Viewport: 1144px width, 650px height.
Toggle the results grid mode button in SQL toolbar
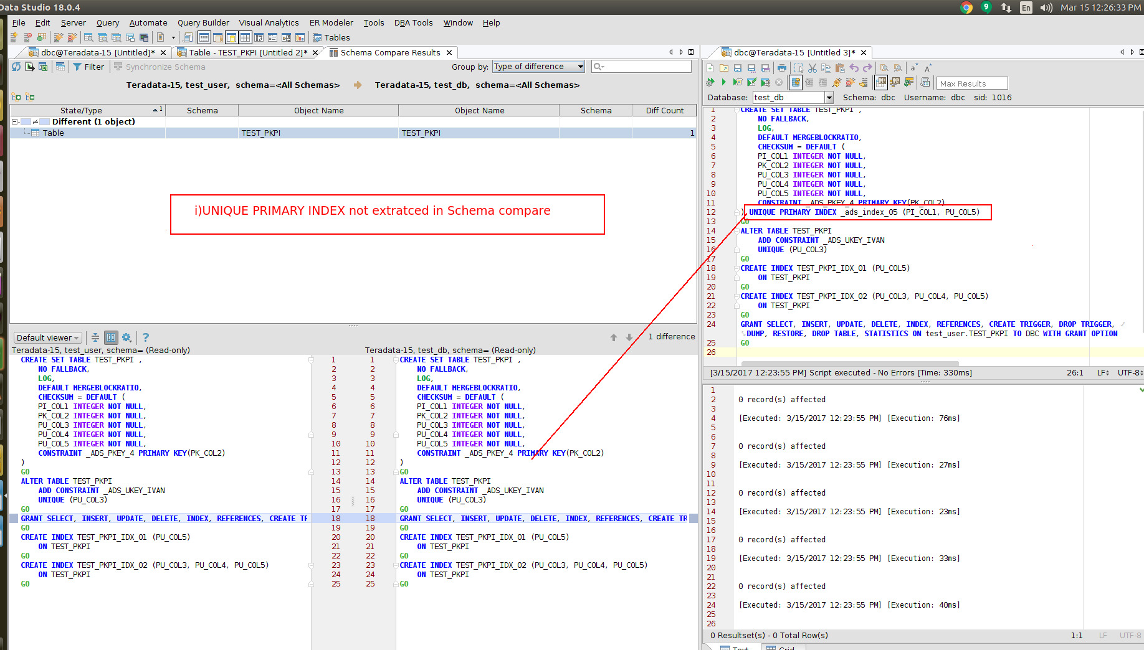(x=880, y=82)
